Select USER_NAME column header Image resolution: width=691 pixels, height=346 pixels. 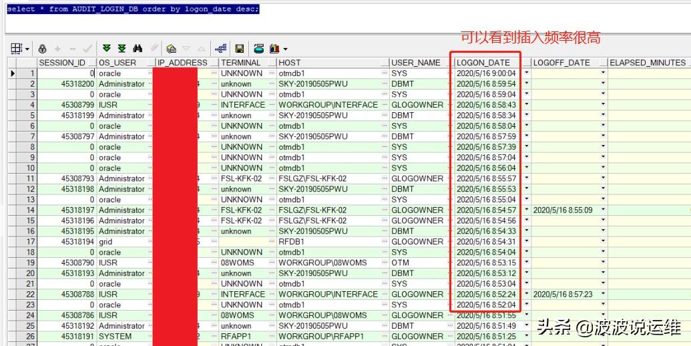pyautogui.click(x=421, y=63)
